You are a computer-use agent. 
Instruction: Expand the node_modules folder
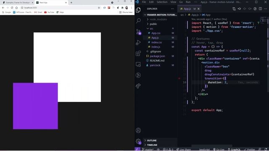[x=160, y=19]
